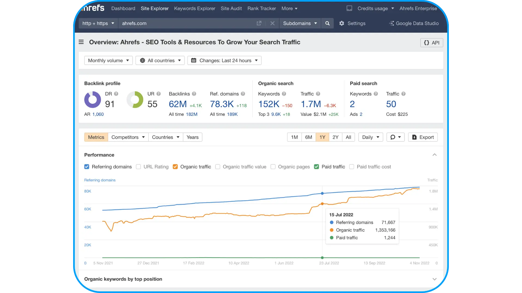Select the Metrics tab
Viewport: 522px width, 293px height.
click(x=96, y=137)
